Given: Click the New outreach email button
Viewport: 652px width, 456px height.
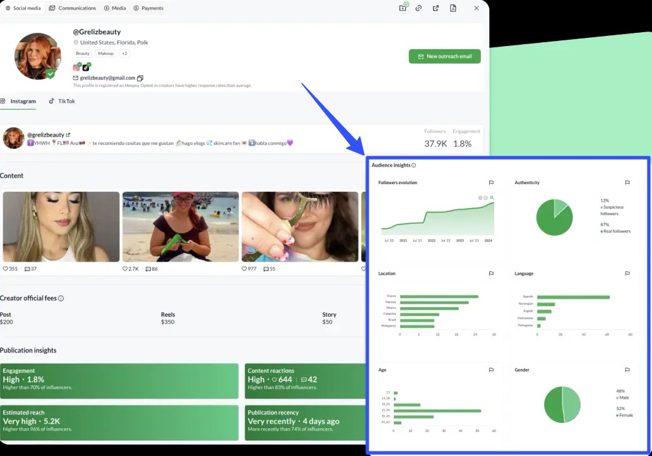Looking at the screenshot, I should 444,56.
